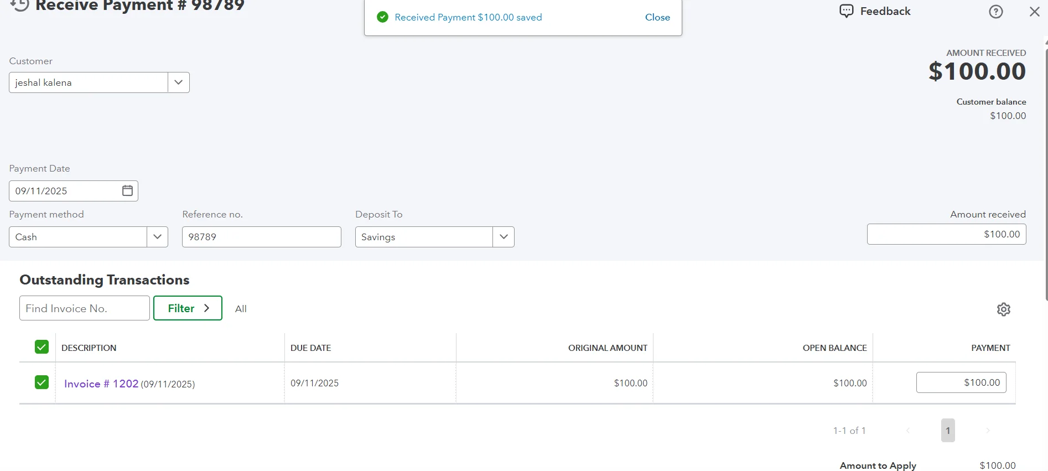This screenshot has width=1048, height=471.
Task: Open the Payment Date calendar picker
Action: pos(127,191)
